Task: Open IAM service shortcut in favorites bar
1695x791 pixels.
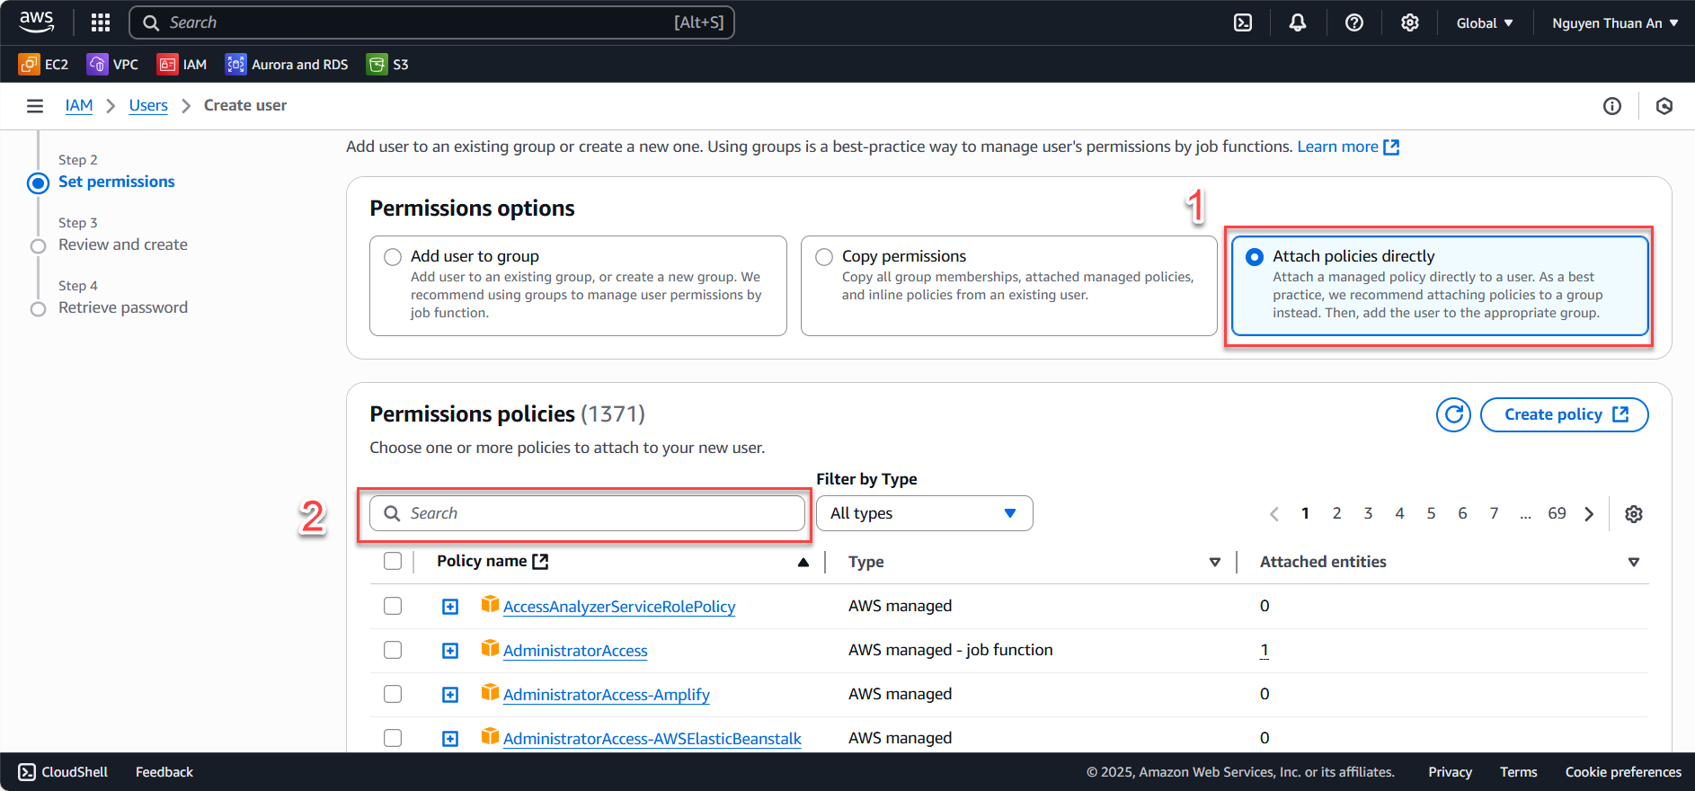Action: (x=182, y=64)
